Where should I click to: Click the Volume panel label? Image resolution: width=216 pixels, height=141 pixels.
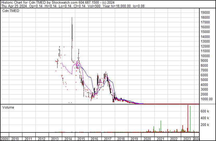coord(8,107)
